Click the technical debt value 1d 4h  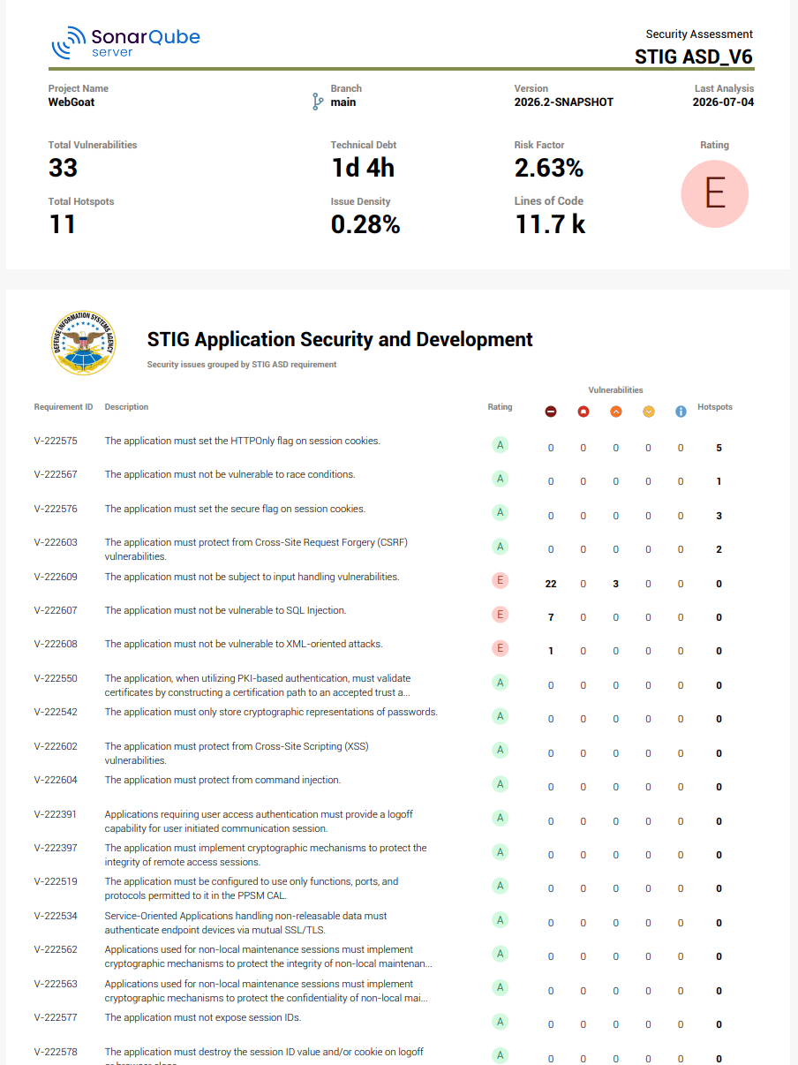click(363, 168)
